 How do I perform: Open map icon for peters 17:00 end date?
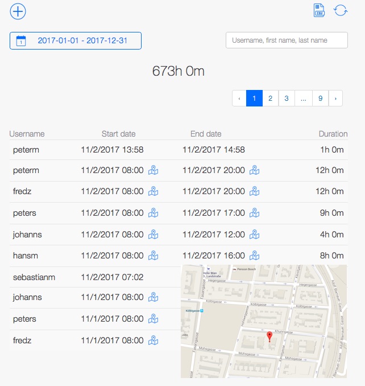pyautogui.click(x=255, y=213)
